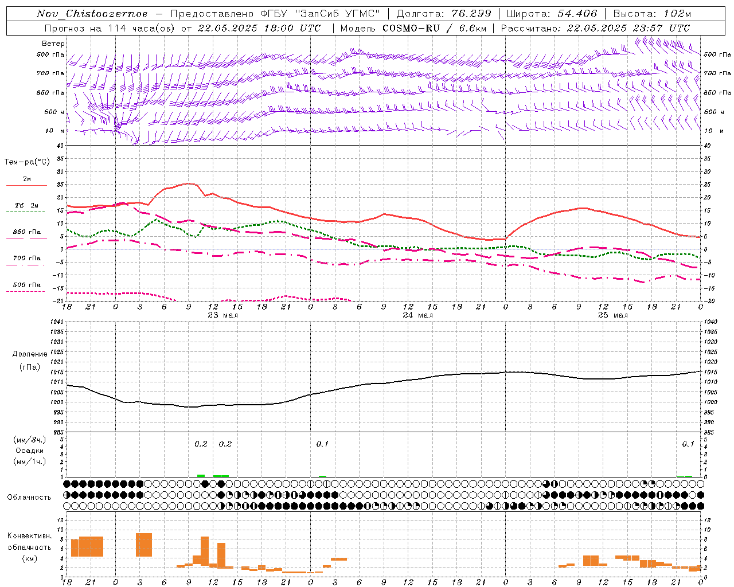Click the '(гПа)' unit label under Давление
This screenshot has width=734, height=587.
30,367
